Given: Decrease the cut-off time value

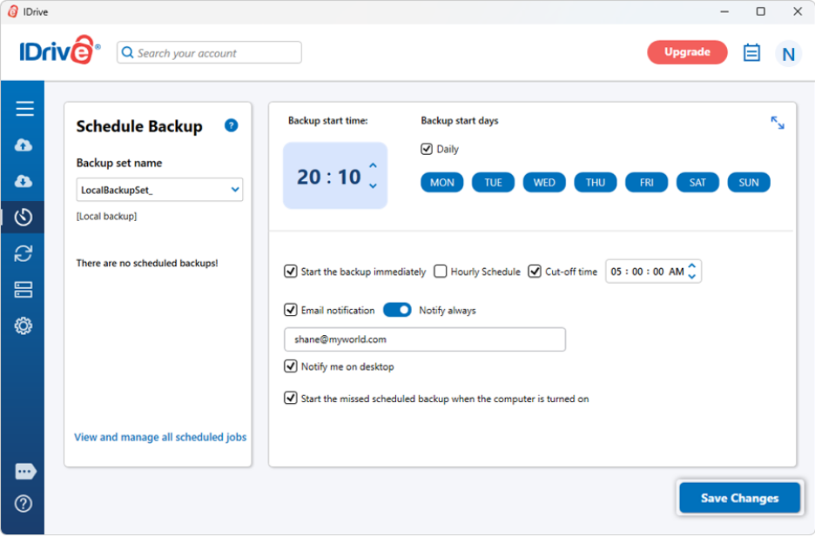Looking at the screenshot, I should coord(692,277).
